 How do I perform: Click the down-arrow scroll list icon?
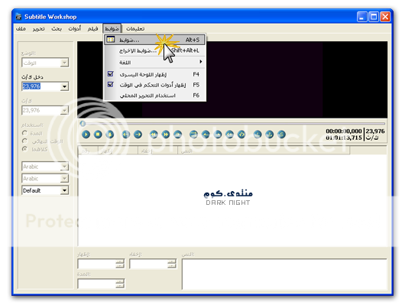[110, 135]
